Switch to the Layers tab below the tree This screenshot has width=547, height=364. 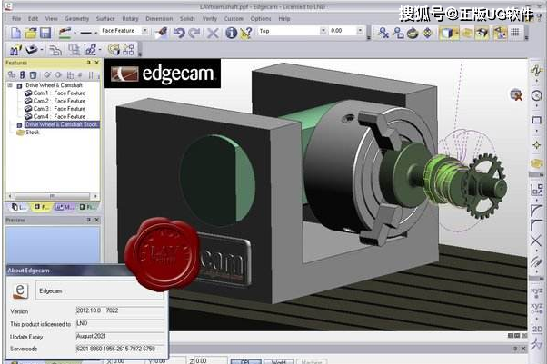(x=19, y=208)
